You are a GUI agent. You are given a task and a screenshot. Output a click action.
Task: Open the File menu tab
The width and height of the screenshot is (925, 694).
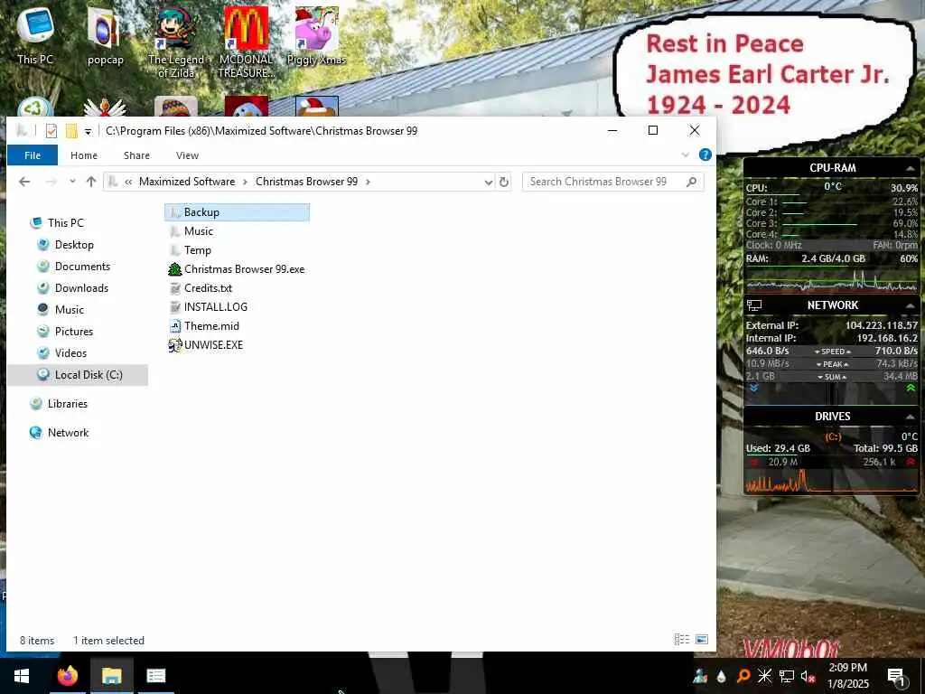click(x=33, y=155)
